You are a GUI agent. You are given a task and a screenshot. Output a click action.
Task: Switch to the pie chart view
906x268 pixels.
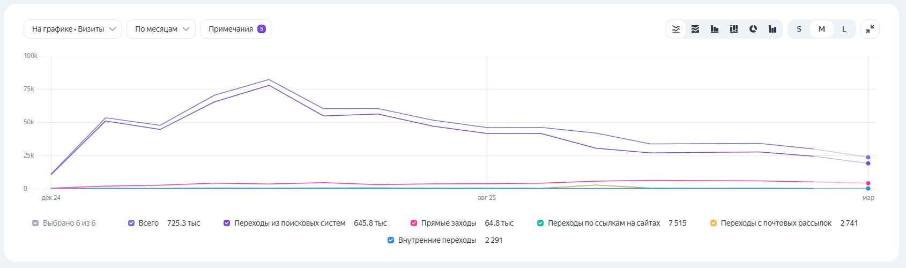(753, 29)
